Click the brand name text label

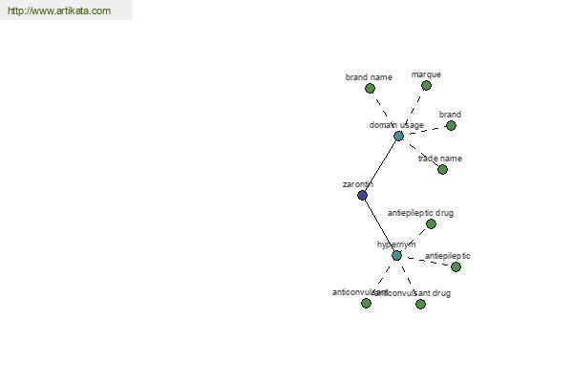click(x=369, y=77)
